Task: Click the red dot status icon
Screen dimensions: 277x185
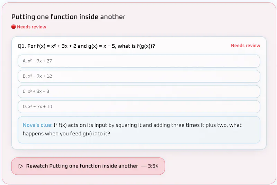Action: 14,27
